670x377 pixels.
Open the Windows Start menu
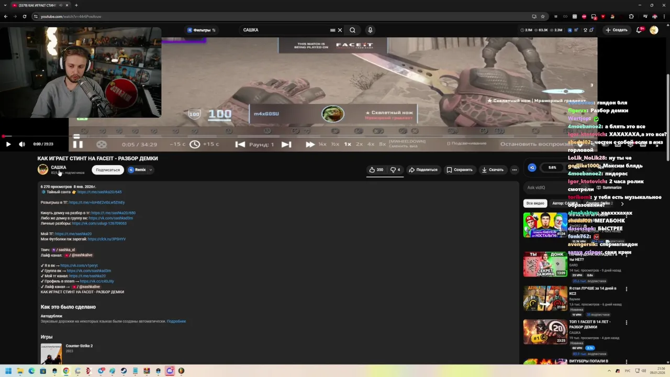[8, 371]
